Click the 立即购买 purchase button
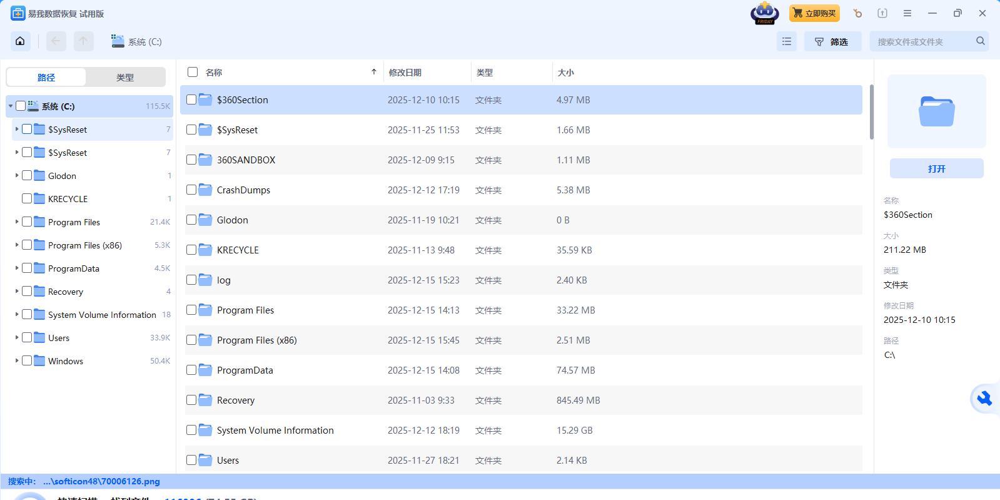1000x500 pixels. [814, 13]
